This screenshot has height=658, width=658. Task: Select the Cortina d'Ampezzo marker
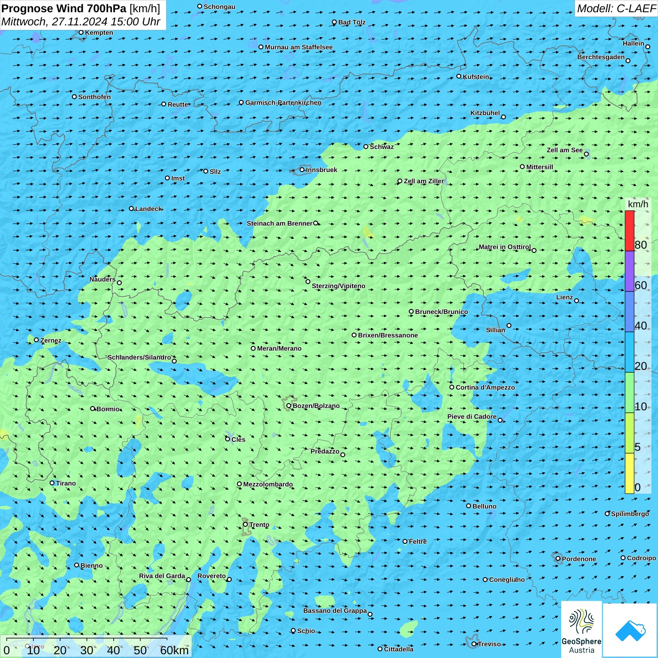[x=452, y=387]
